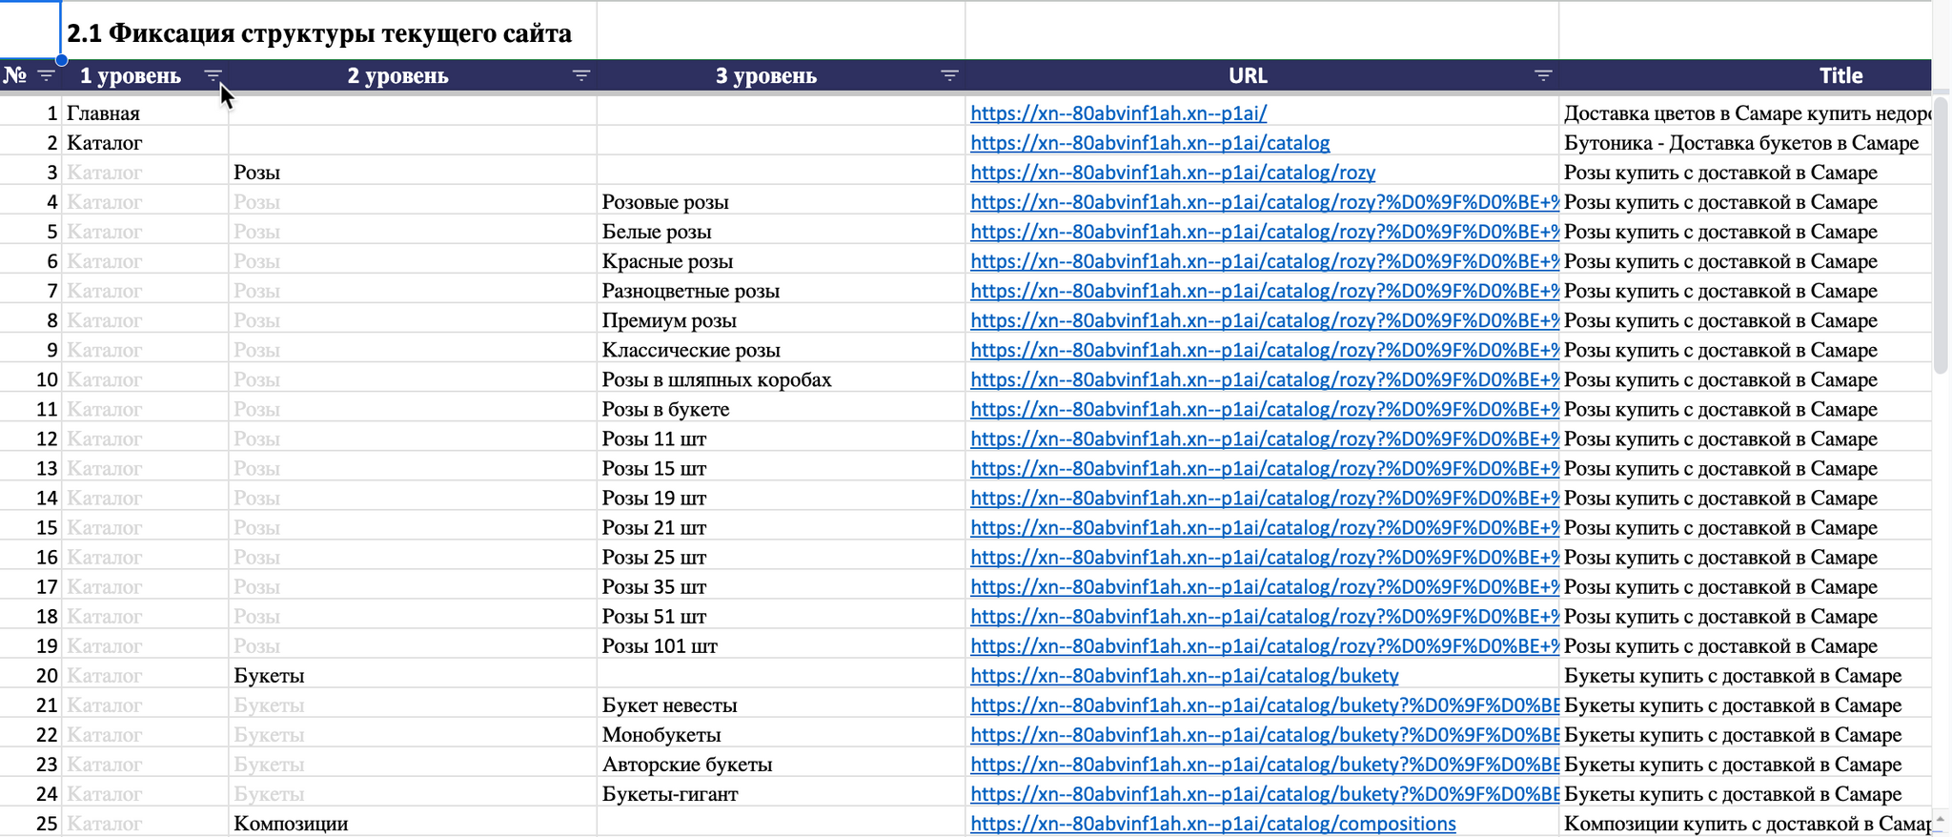Select the Розы в шляпных коробах cell
This screenshot has width=1952, height=837.
point(782,379)
